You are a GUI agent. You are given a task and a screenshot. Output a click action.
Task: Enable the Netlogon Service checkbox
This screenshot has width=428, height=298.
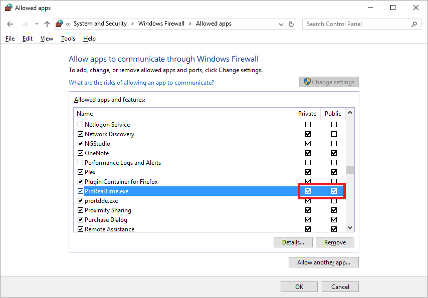tap(80, 124)
